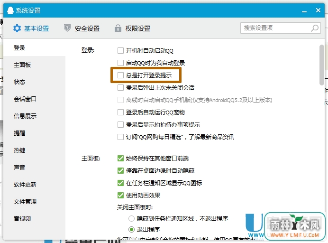Click the 关闭主面板时: label
This screenshot has width=328, height=243.
135,207
